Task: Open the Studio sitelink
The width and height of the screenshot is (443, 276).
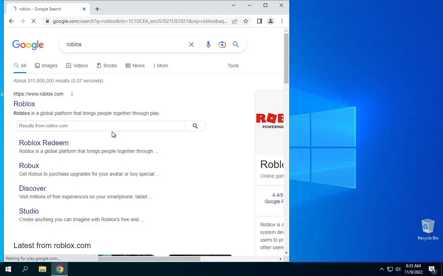Action: click(29, 211)
